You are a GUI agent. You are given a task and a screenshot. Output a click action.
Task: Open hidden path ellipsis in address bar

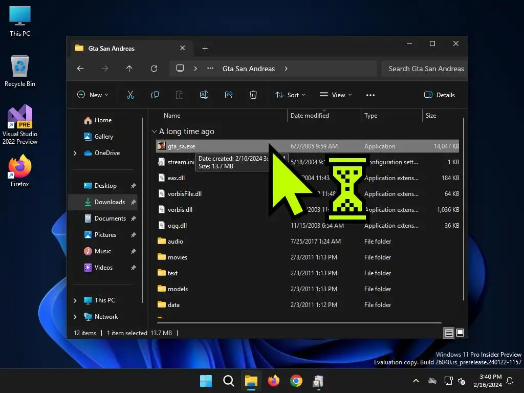210,69
